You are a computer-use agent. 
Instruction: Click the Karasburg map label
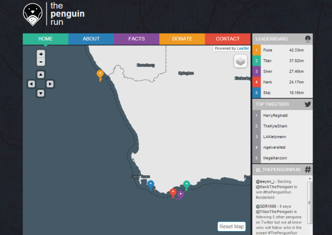pyautogui.click(x=146, y=65)
